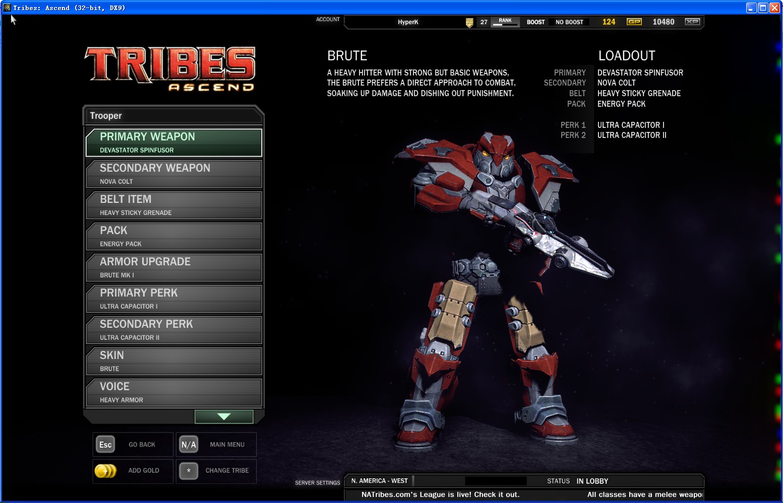This screenshot has height=503, width=783.
Task: Close the Tribes Ascend window
Action: (774, 8)
